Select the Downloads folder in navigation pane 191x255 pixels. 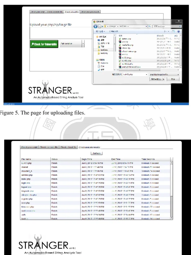pyautogui.click(x=101, y=47)
